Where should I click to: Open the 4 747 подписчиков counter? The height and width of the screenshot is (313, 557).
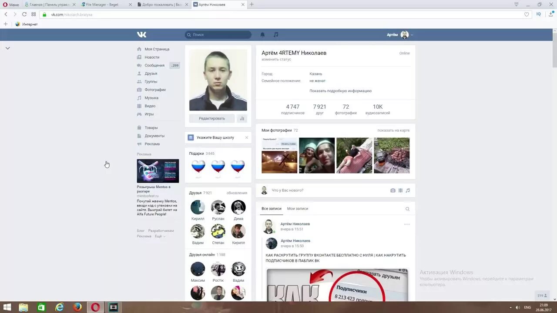[292, 109]
